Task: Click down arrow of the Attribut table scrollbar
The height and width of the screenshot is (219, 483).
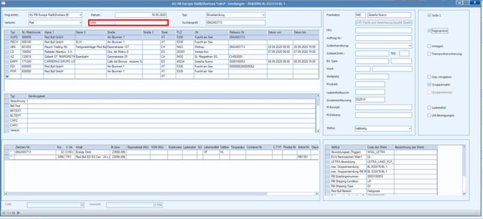Action: (x=464, y=194)
